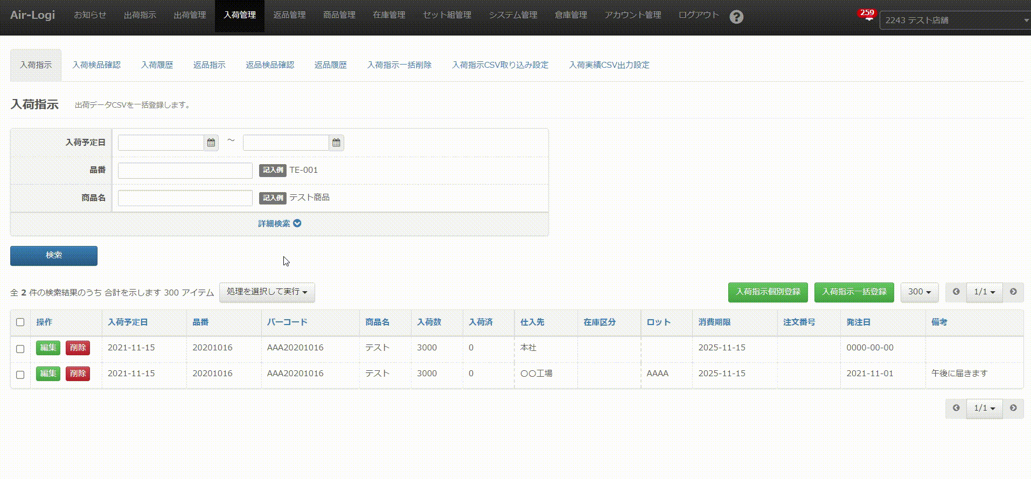
Task: Expand the 詳細検索 advanced search section
Action: [279, 223]
